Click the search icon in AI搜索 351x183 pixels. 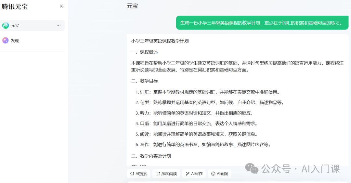tap(132, 174)
